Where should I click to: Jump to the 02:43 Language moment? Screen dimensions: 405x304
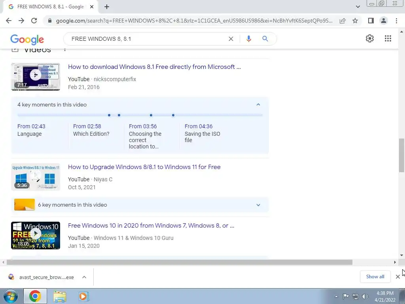click(31, 130)
